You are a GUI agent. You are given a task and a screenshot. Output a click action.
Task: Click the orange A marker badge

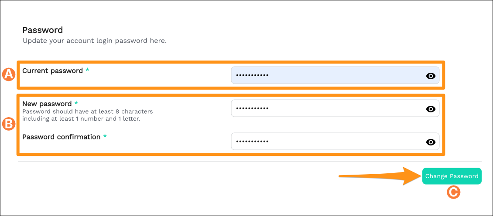9,74
